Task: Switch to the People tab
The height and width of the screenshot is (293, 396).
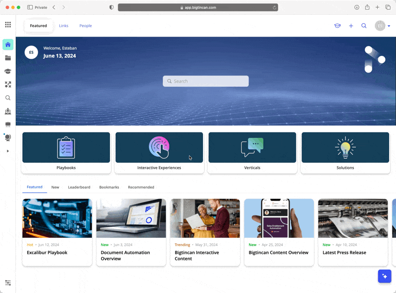Action: [x=86, y=26]
